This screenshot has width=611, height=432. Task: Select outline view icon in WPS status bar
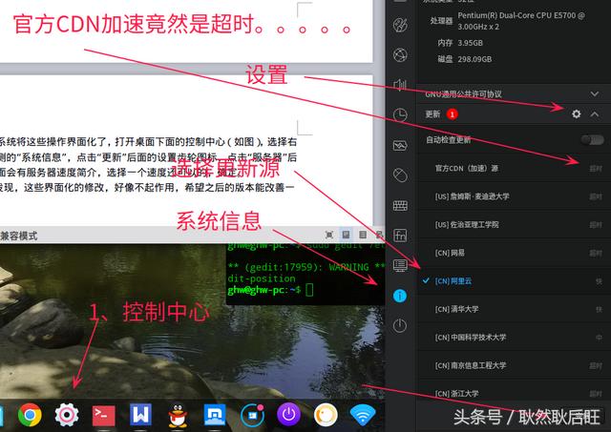pyautogui.click(x=363, y=235)
